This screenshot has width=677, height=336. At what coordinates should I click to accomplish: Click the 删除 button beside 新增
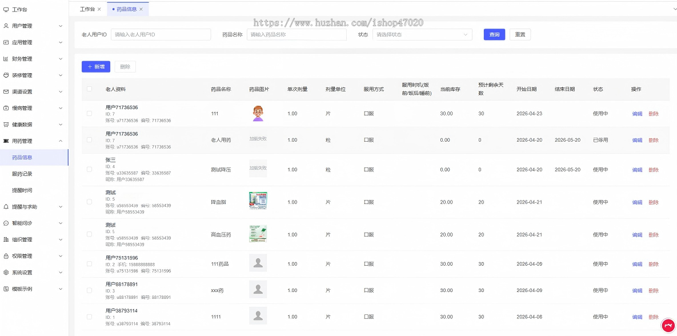[x=125, y=66]
